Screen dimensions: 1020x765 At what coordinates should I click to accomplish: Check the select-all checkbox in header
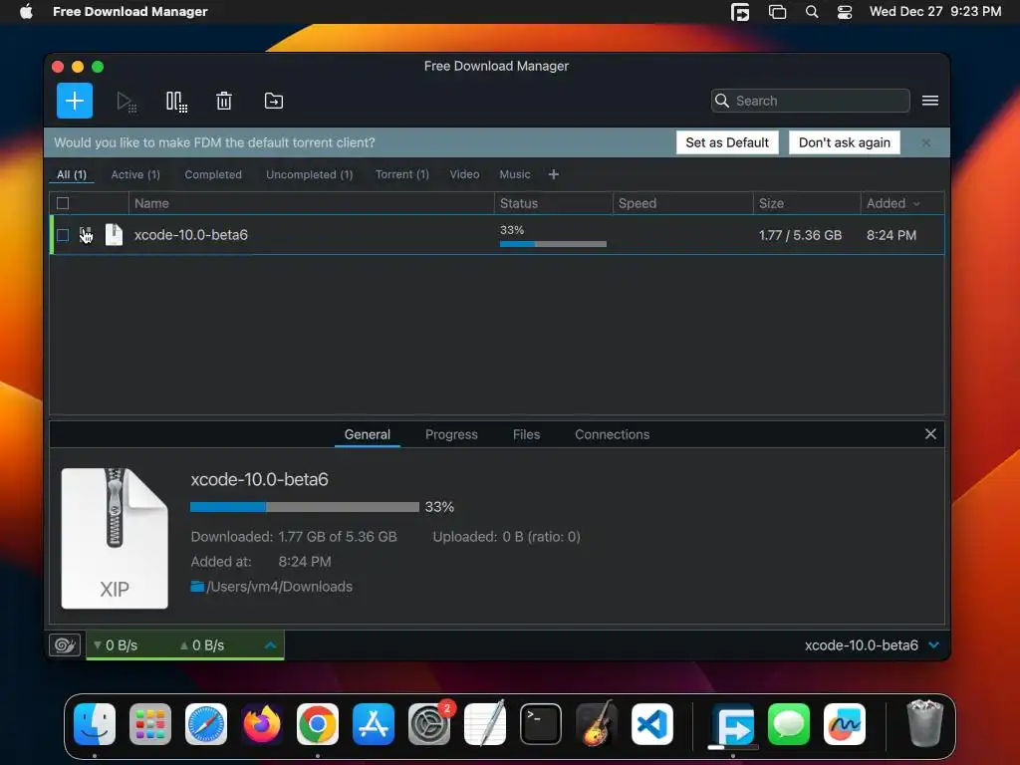[63, 203]
